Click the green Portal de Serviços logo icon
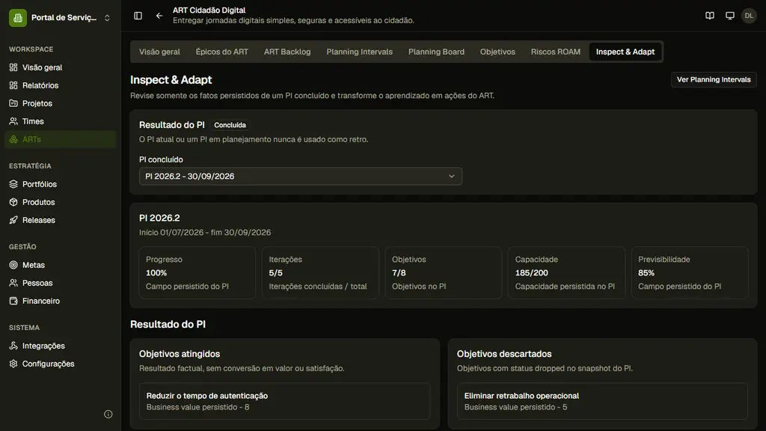The image size is (766, 431). click(x=18, y=18)
